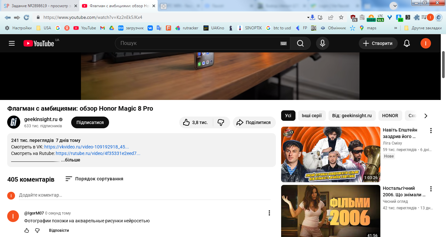Open the Google Translate bookmark icon
This screenshot has height=237, width=446.
tap(159, 28)
